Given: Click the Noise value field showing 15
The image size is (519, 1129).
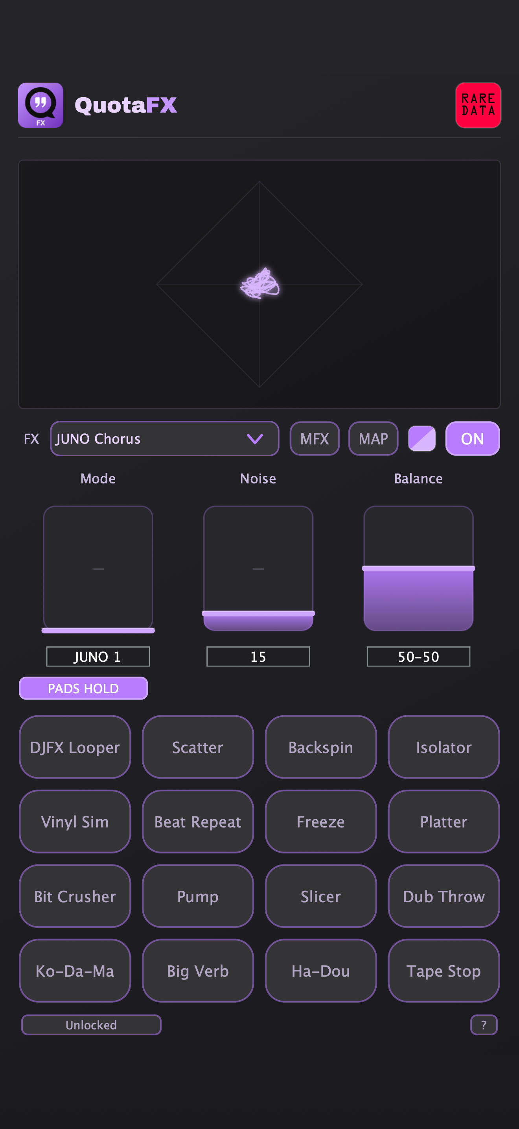Looking at the screenshot, I should click(258, 657).
